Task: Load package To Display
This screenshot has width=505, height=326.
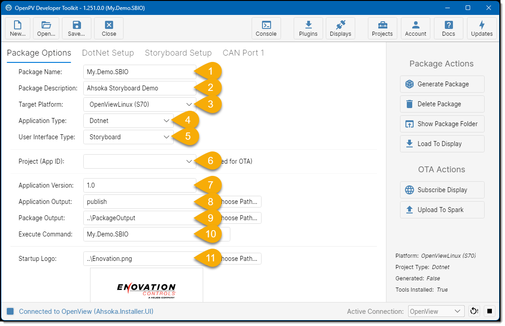Action: 442,144
